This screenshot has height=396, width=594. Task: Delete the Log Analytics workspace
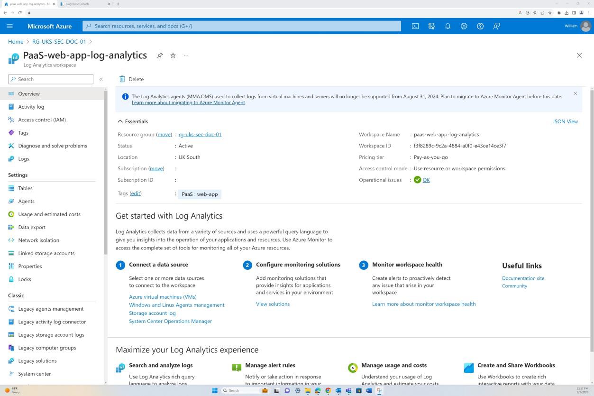click(131, 79)
